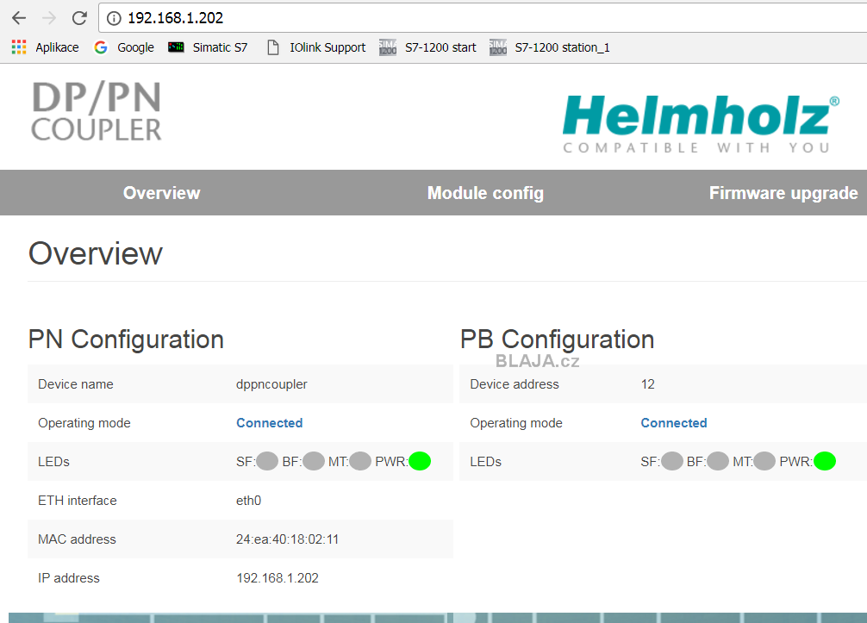Viewport: 867px width, 623px height.
Task: Click the site info icon in address bar
Action: point(114,18)
